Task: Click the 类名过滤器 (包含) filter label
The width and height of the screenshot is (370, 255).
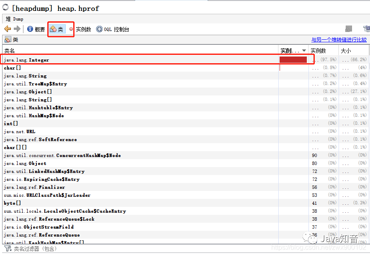Action: 35,249
